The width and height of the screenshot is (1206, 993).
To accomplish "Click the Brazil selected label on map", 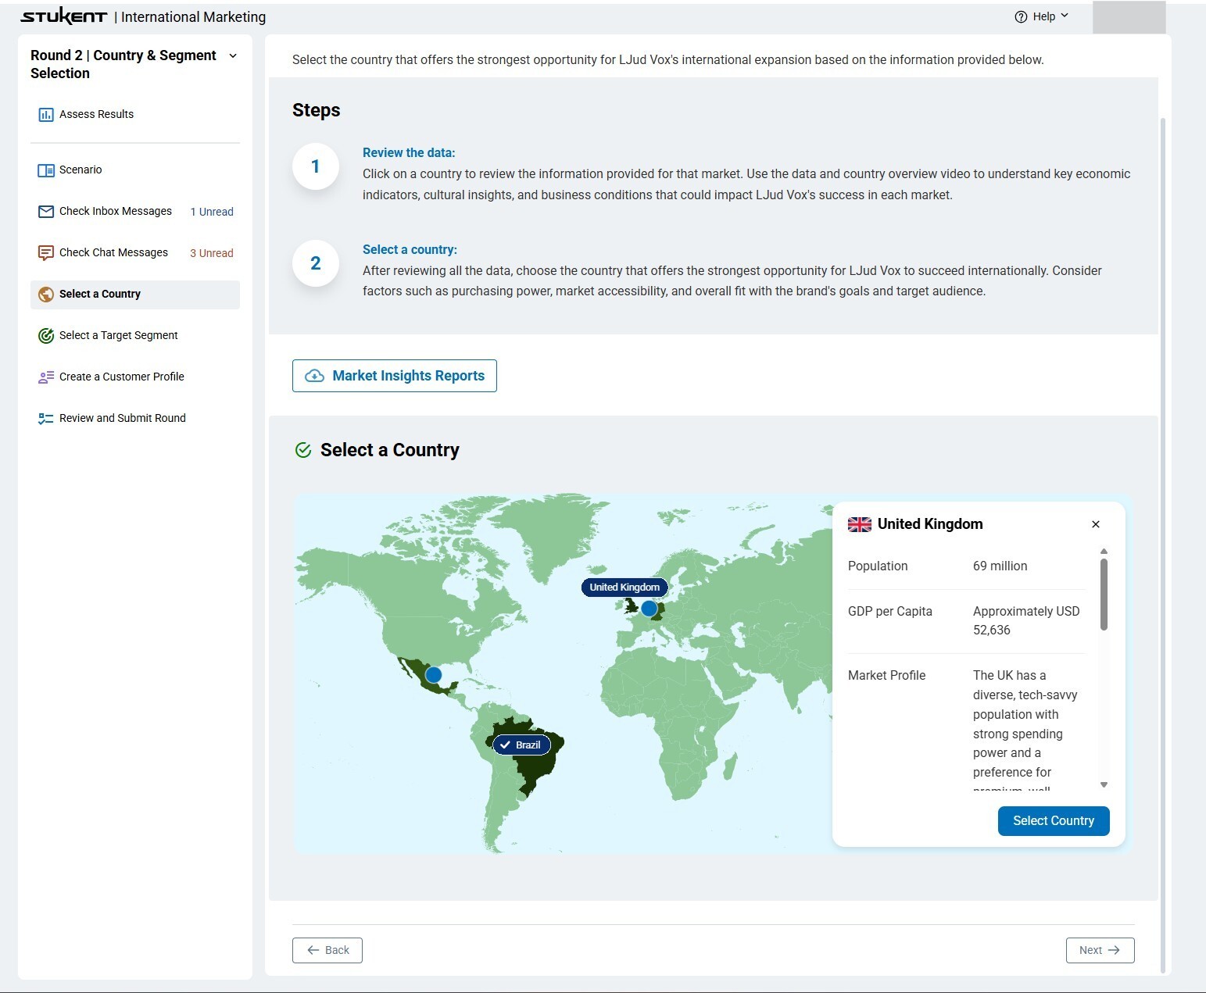I will 521,745.
